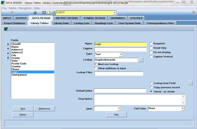Move selected field to bottom of list
Image resolution: width=197 pixels, height=129 pixels.
tap(8, 58)
